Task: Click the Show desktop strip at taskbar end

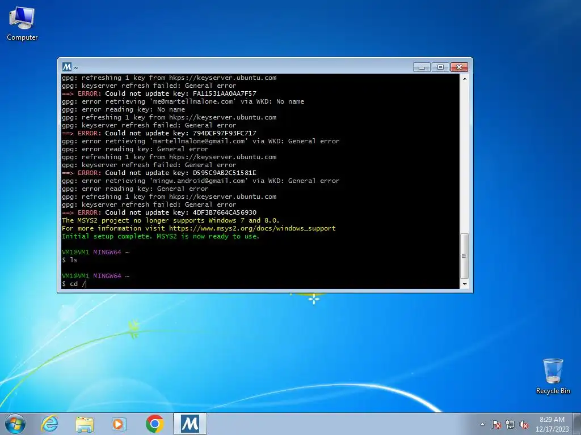Action: point(577,424)
